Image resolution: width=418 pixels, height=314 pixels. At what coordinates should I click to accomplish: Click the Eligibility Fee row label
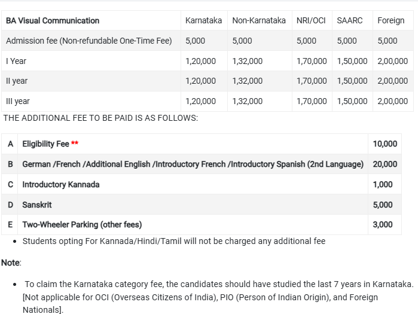[x=46, y=144]
